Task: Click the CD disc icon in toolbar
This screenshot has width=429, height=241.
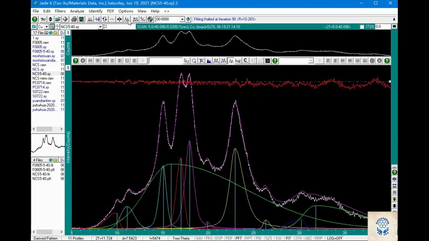Action: [x=150, y=19]
